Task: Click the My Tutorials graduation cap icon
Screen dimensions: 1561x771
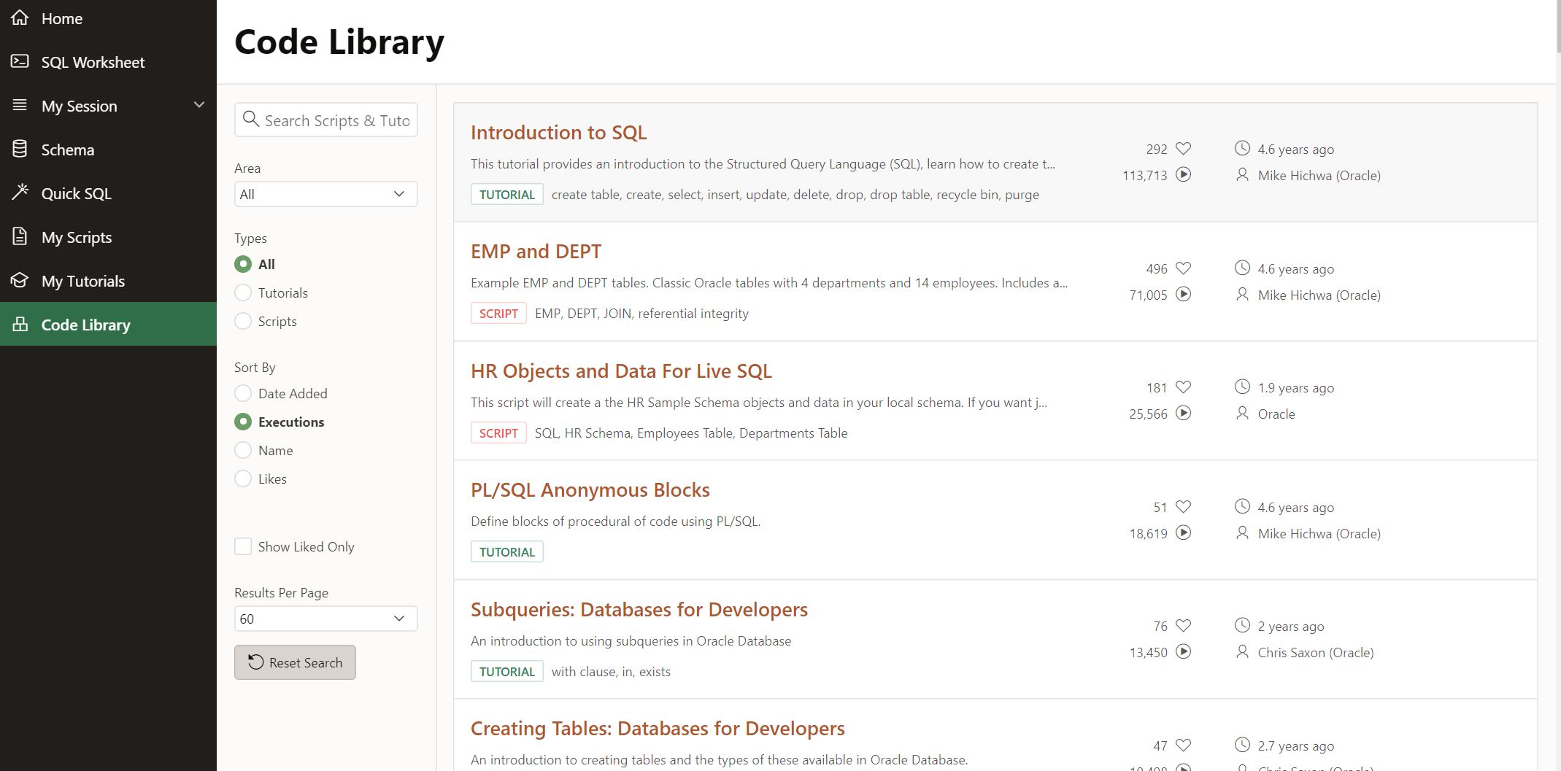Action: (x=20, y=280)
